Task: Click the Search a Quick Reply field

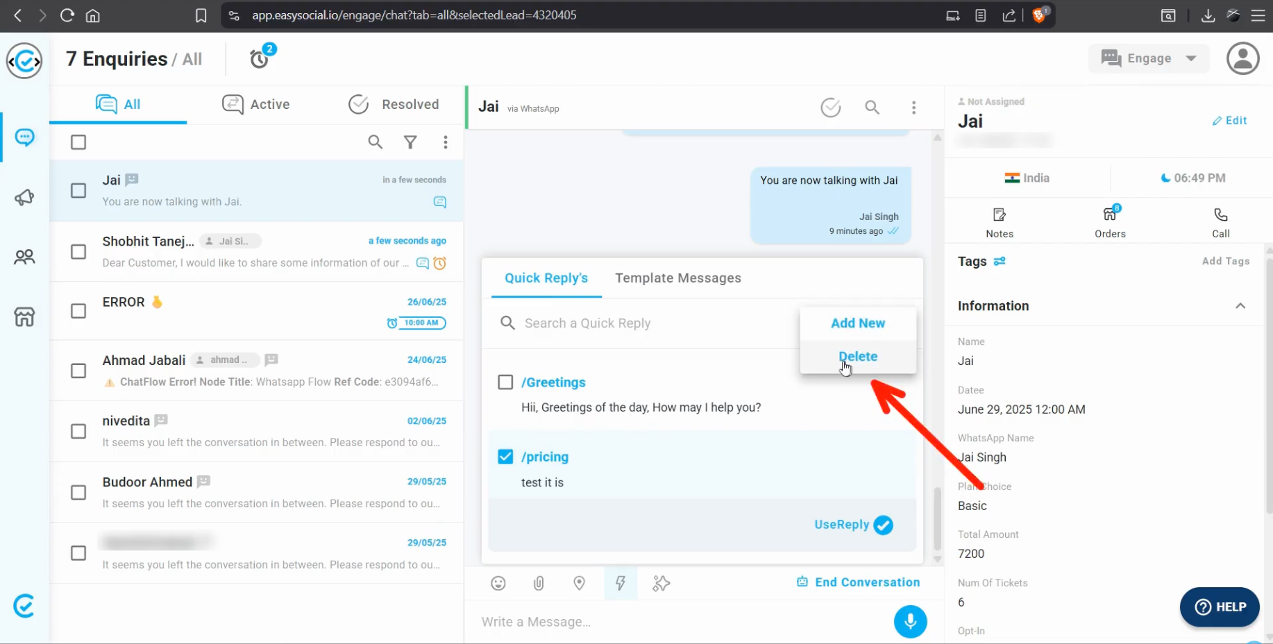Action: point(646,323)
